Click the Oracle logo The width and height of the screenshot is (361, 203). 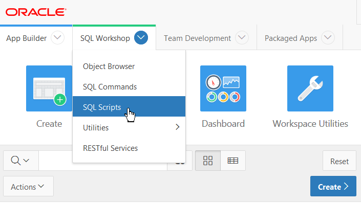pyautogui.click(x=36, y=12)
